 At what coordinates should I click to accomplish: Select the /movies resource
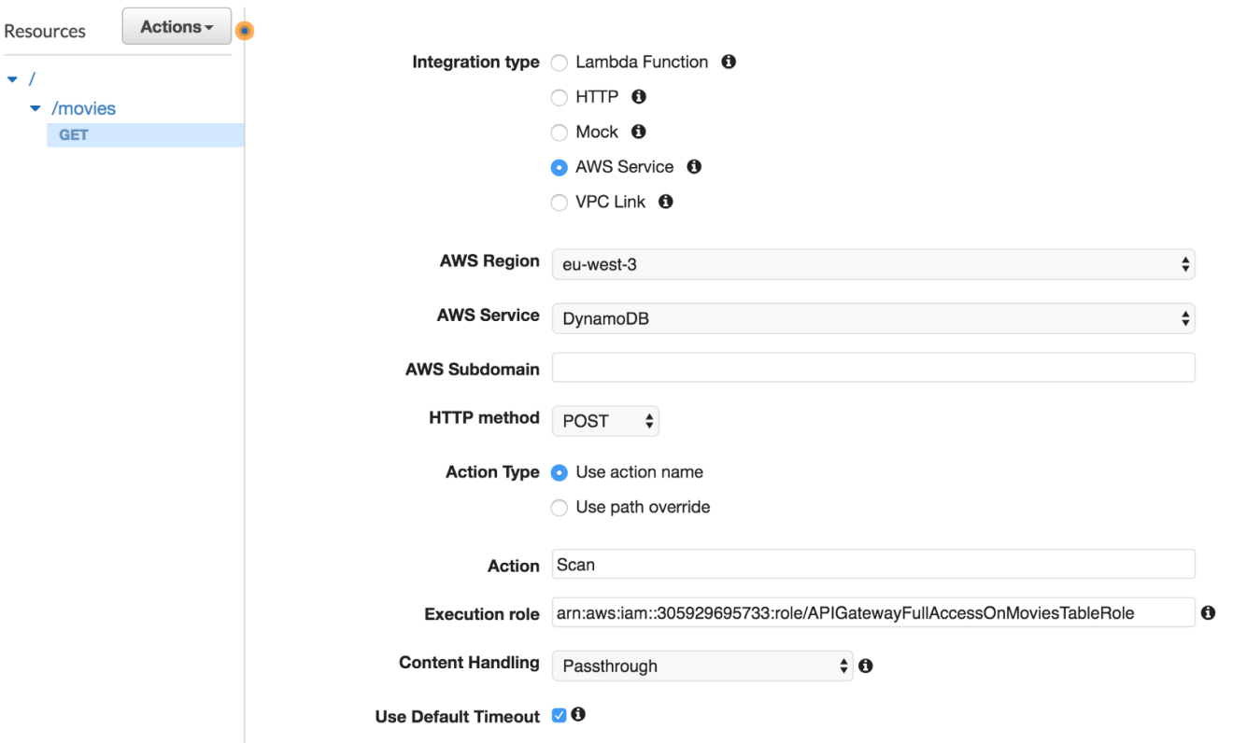point(83,108)
